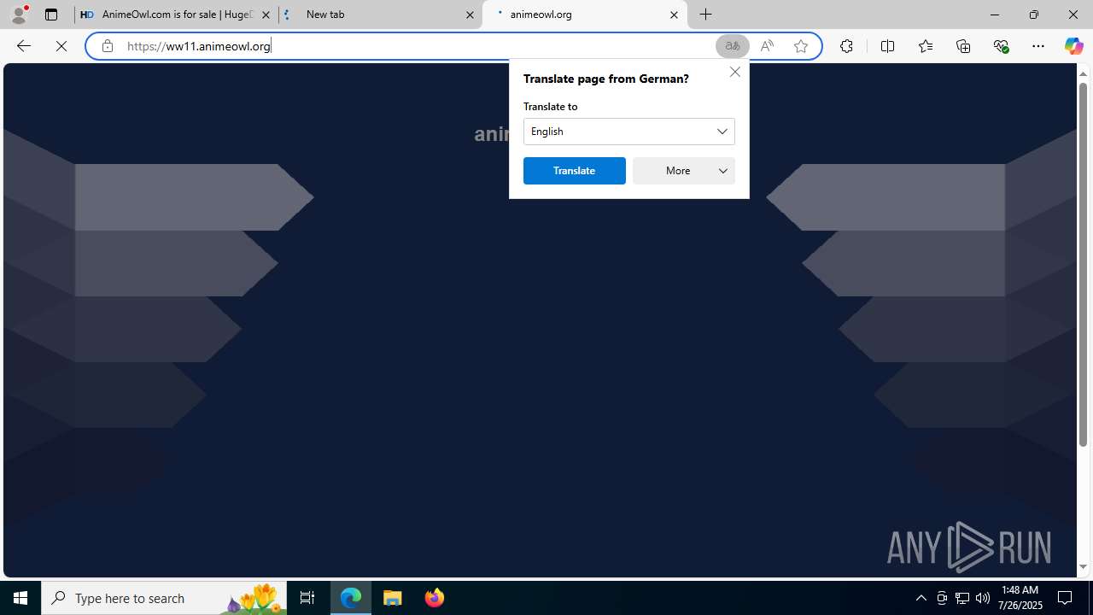Screen dimensions: 1093x615
Task: Open the Extensions puzzle icon
Action: (846, 46)
